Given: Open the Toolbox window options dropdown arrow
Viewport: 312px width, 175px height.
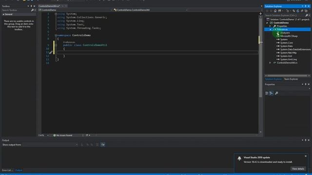Looking at the screenshot, I should (28, 6).
